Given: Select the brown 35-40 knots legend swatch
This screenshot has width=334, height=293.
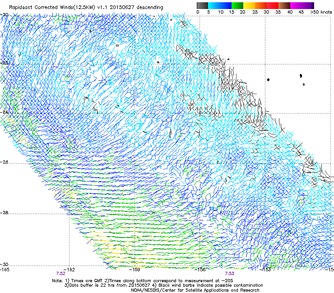Looking at the screenshot, I should (x=284, y=5).
